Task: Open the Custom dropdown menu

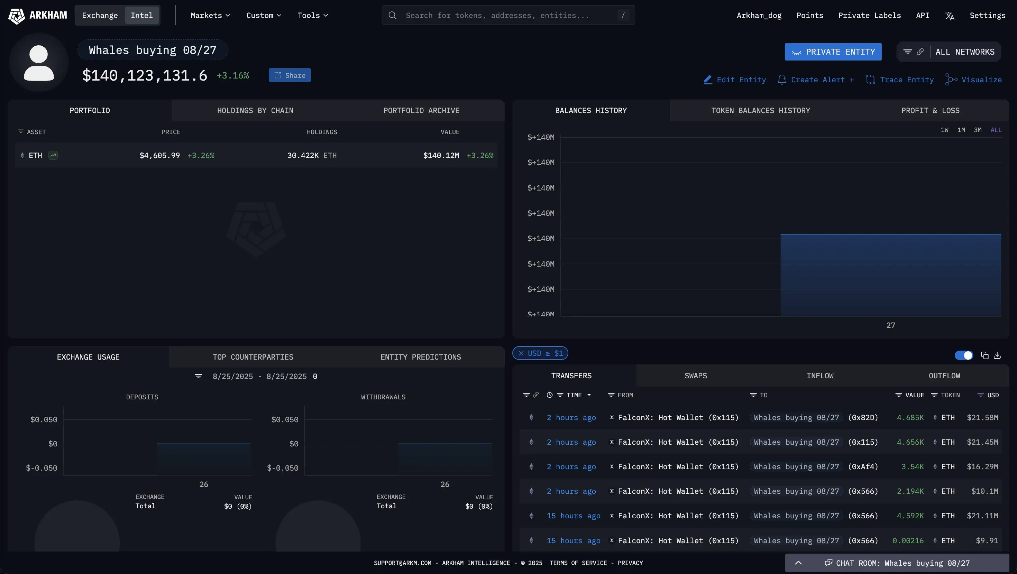Action: [264, 16]
